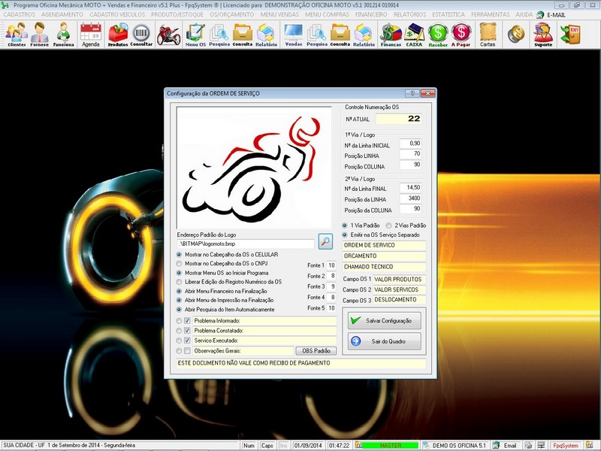Click the Menu OS motorcycle icon
The width and height of the screenshot is (601, 451).
[168, 34]
